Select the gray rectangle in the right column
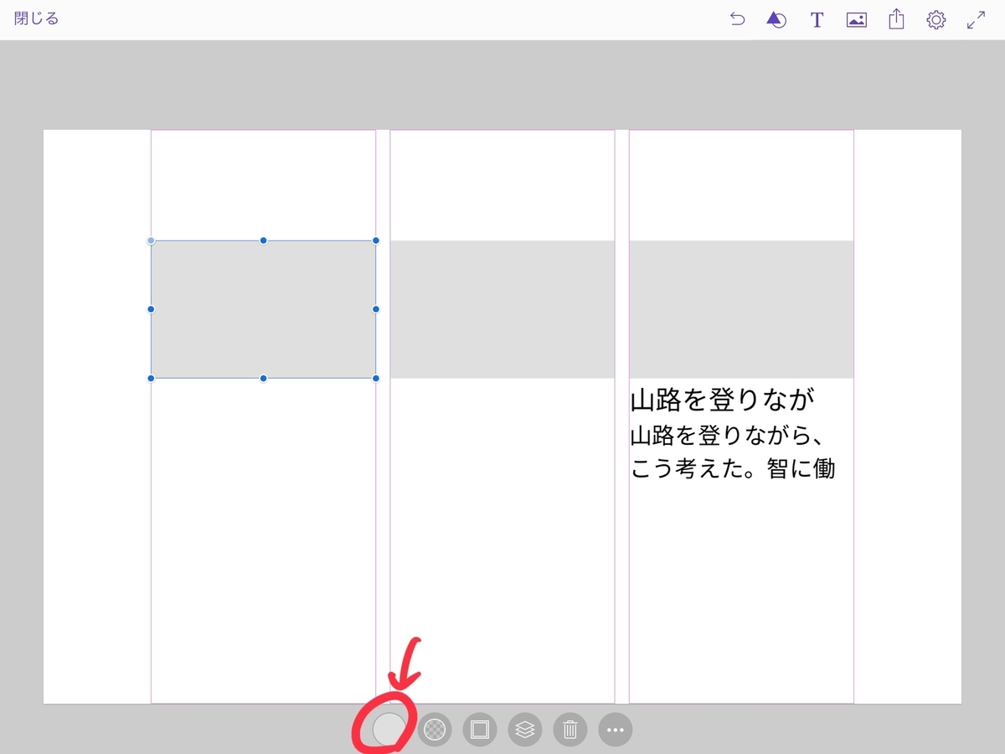 coord(741,308)
